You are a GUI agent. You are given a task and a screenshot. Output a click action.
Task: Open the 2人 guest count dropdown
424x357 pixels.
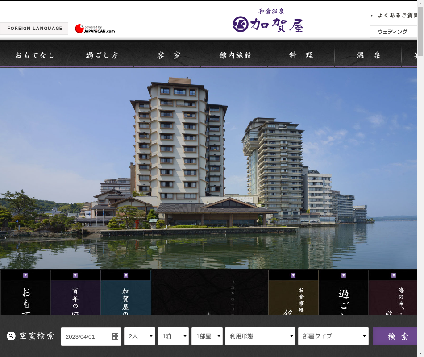(140, 336)
